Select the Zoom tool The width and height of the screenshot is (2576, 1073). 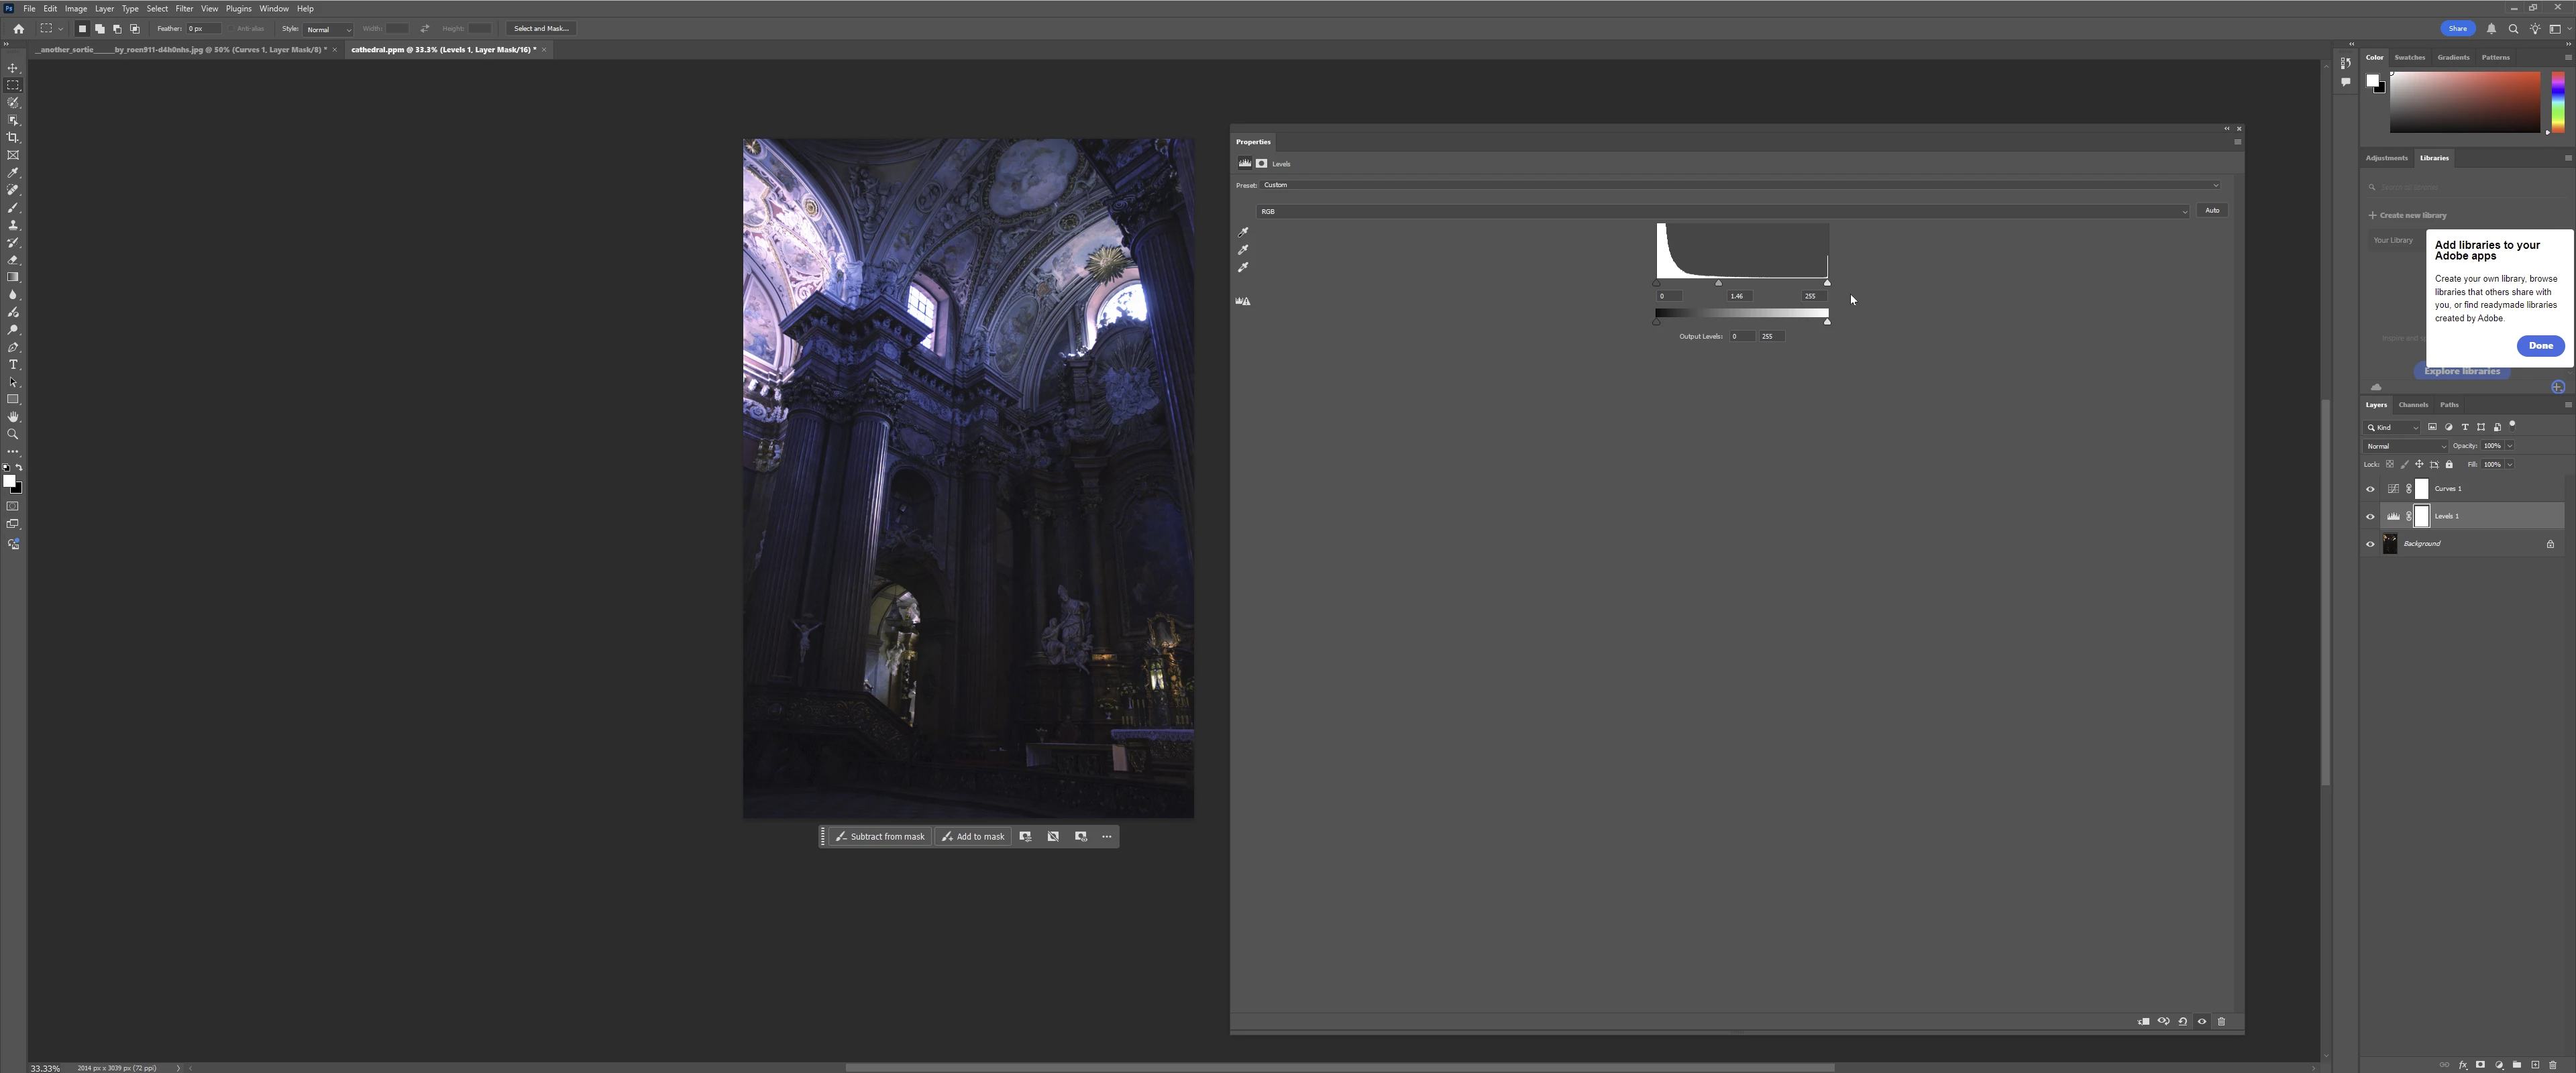pyautogui.click(x=13, y=434)
